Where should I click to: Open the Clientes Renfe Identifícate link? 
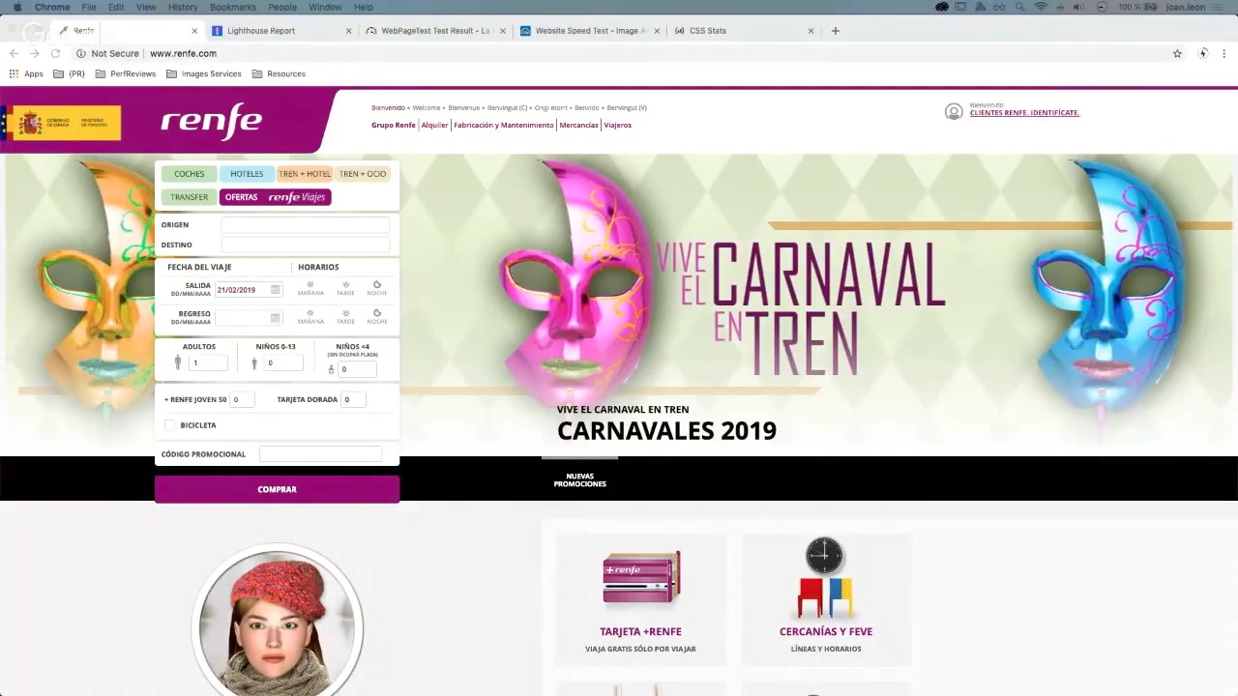point(1024,113)
